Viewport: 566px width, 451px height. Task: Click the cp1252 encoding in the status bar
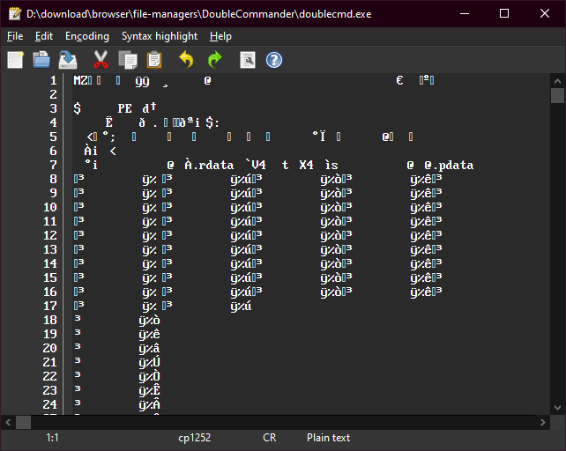coord(195,438)
